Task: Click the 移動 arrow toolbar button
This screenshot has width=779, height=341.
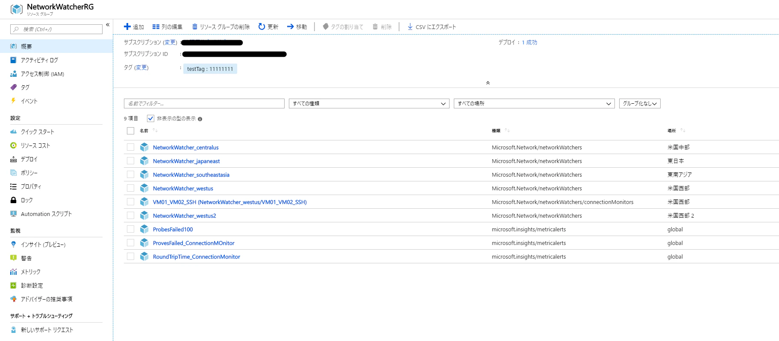Action: (x=297, y=27)
